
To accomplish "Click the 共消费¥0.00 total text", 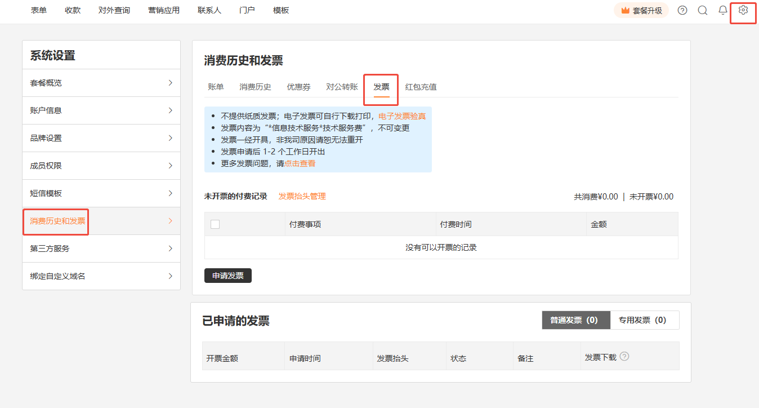I will tap(596, 197).
